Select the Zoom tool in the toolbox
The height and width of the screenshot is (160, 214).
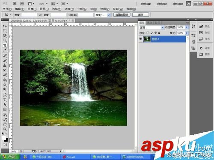(x=5, y=129)
